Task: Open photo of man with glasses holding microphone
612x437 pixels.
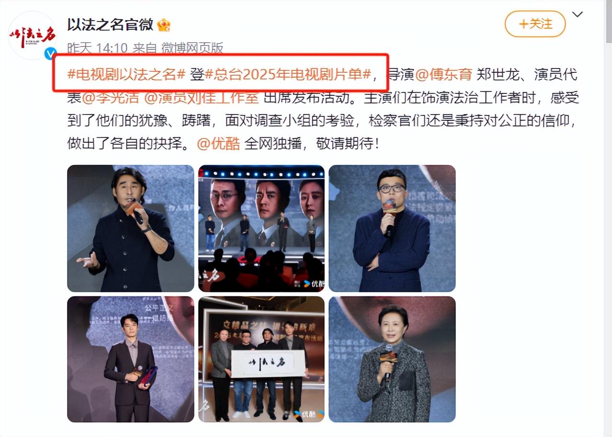Action: (392, 229)
